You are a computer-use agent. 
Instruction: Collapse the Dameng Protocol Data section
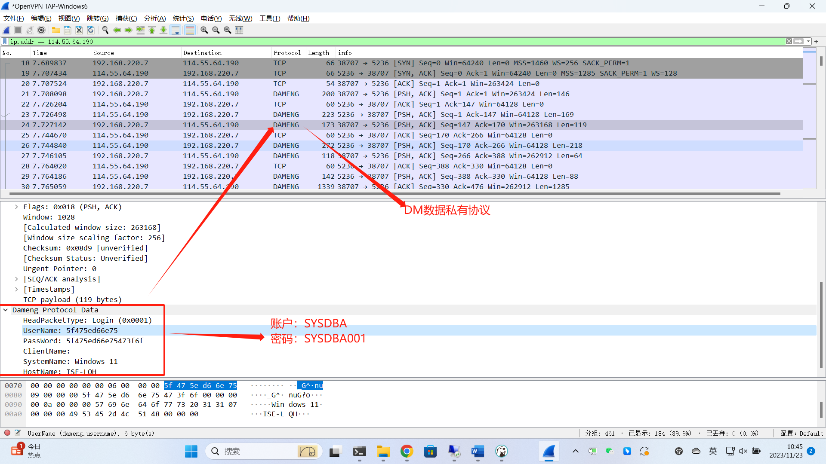coord(6,310)
